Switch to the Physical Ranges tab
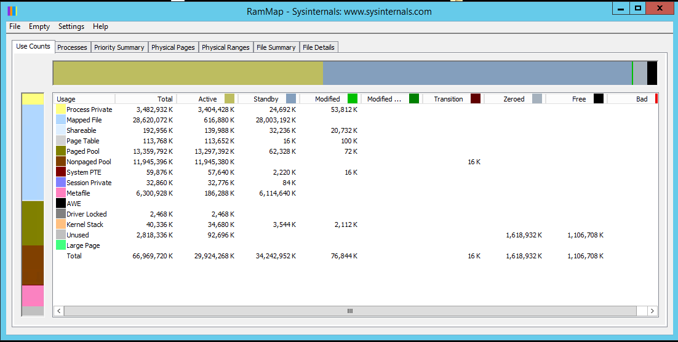The image size is (678, 342). click(226, 47)
